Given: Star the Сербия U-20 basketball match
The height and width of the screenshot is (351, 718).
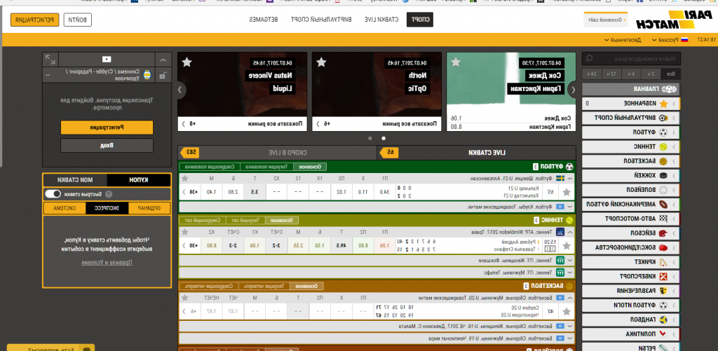Looking at the screenshot, I should click(567, 312).
